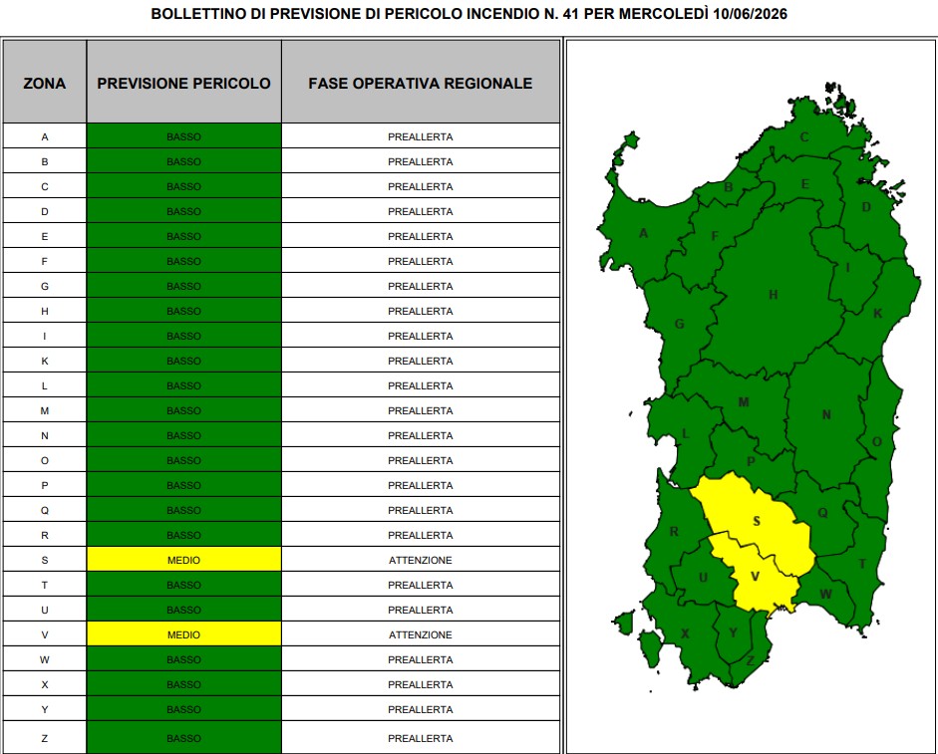Image resolution: width=938 pixels, height=754 pixels.
Task: Click the yellow zone V on the map
Action: coord(755,577)
